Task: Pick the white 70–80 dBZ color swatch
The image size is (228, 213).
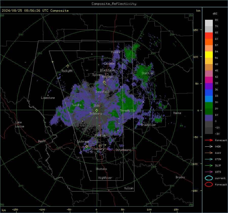Action: pyautogui.click(x=209, y=23)
